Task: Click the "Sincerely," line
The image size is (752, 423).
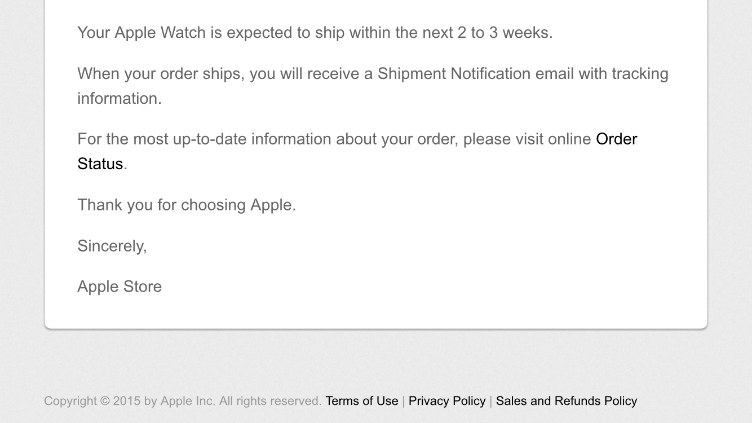Action: (x=112, y=246)
